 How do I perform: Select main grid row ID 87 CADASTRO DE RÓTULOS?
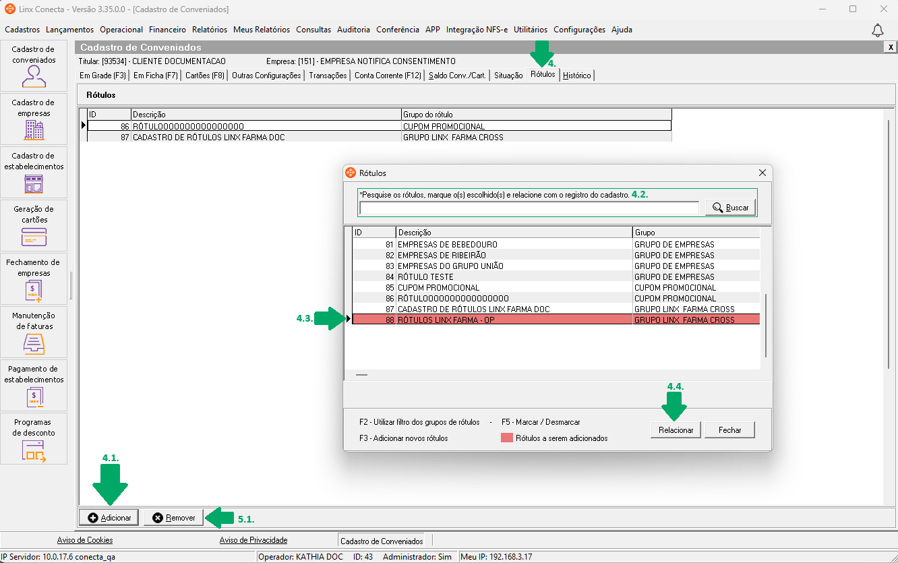(x=380, y=137)
